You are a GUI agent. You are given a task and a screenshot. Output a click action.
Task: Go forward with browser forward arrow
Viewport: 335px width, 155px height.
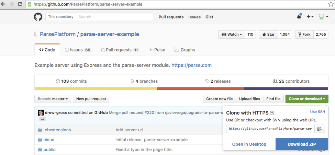(x=12, y=4)
